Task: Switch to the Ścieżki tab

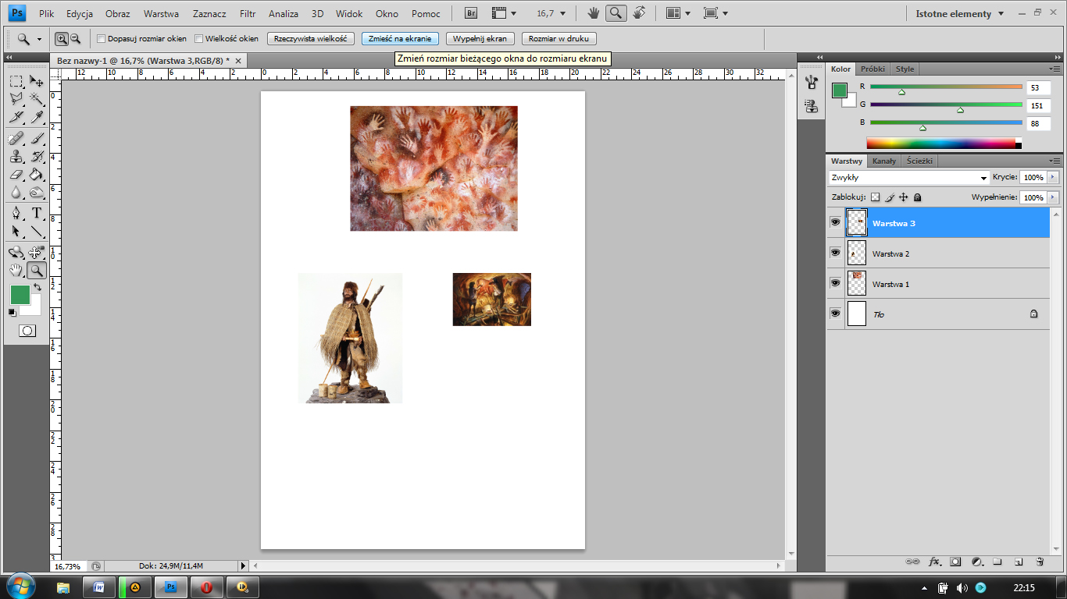Action: tap(919, 161)
